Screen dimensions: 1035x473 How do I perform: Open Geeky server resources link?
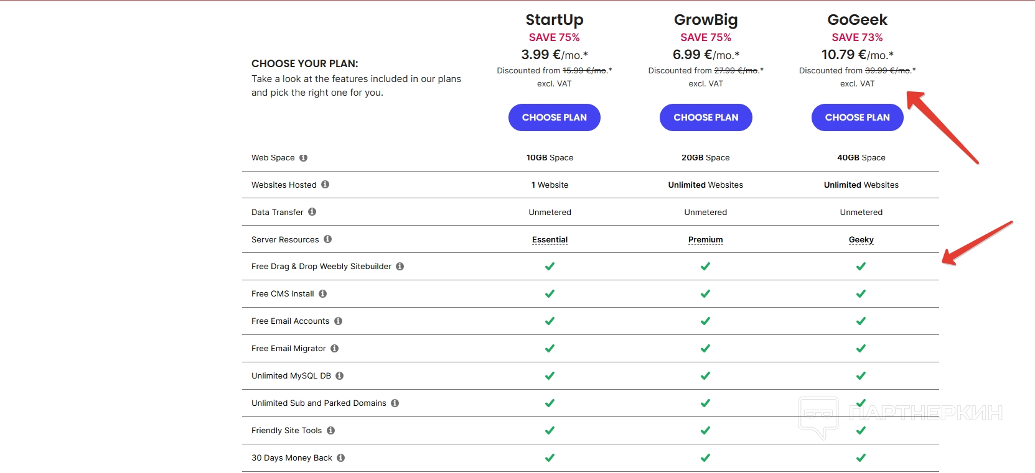(x=861, y=240)
